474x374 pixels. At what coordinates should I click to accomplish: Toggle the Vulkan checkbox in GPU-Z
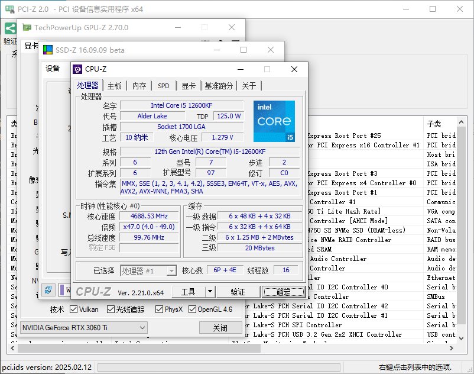pyautogui.click(x=73, y=309)
